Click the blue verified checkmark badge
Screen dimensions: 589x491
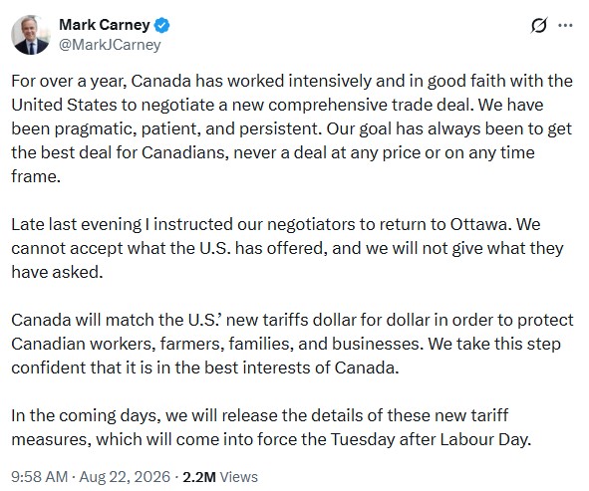pos(161,25)
